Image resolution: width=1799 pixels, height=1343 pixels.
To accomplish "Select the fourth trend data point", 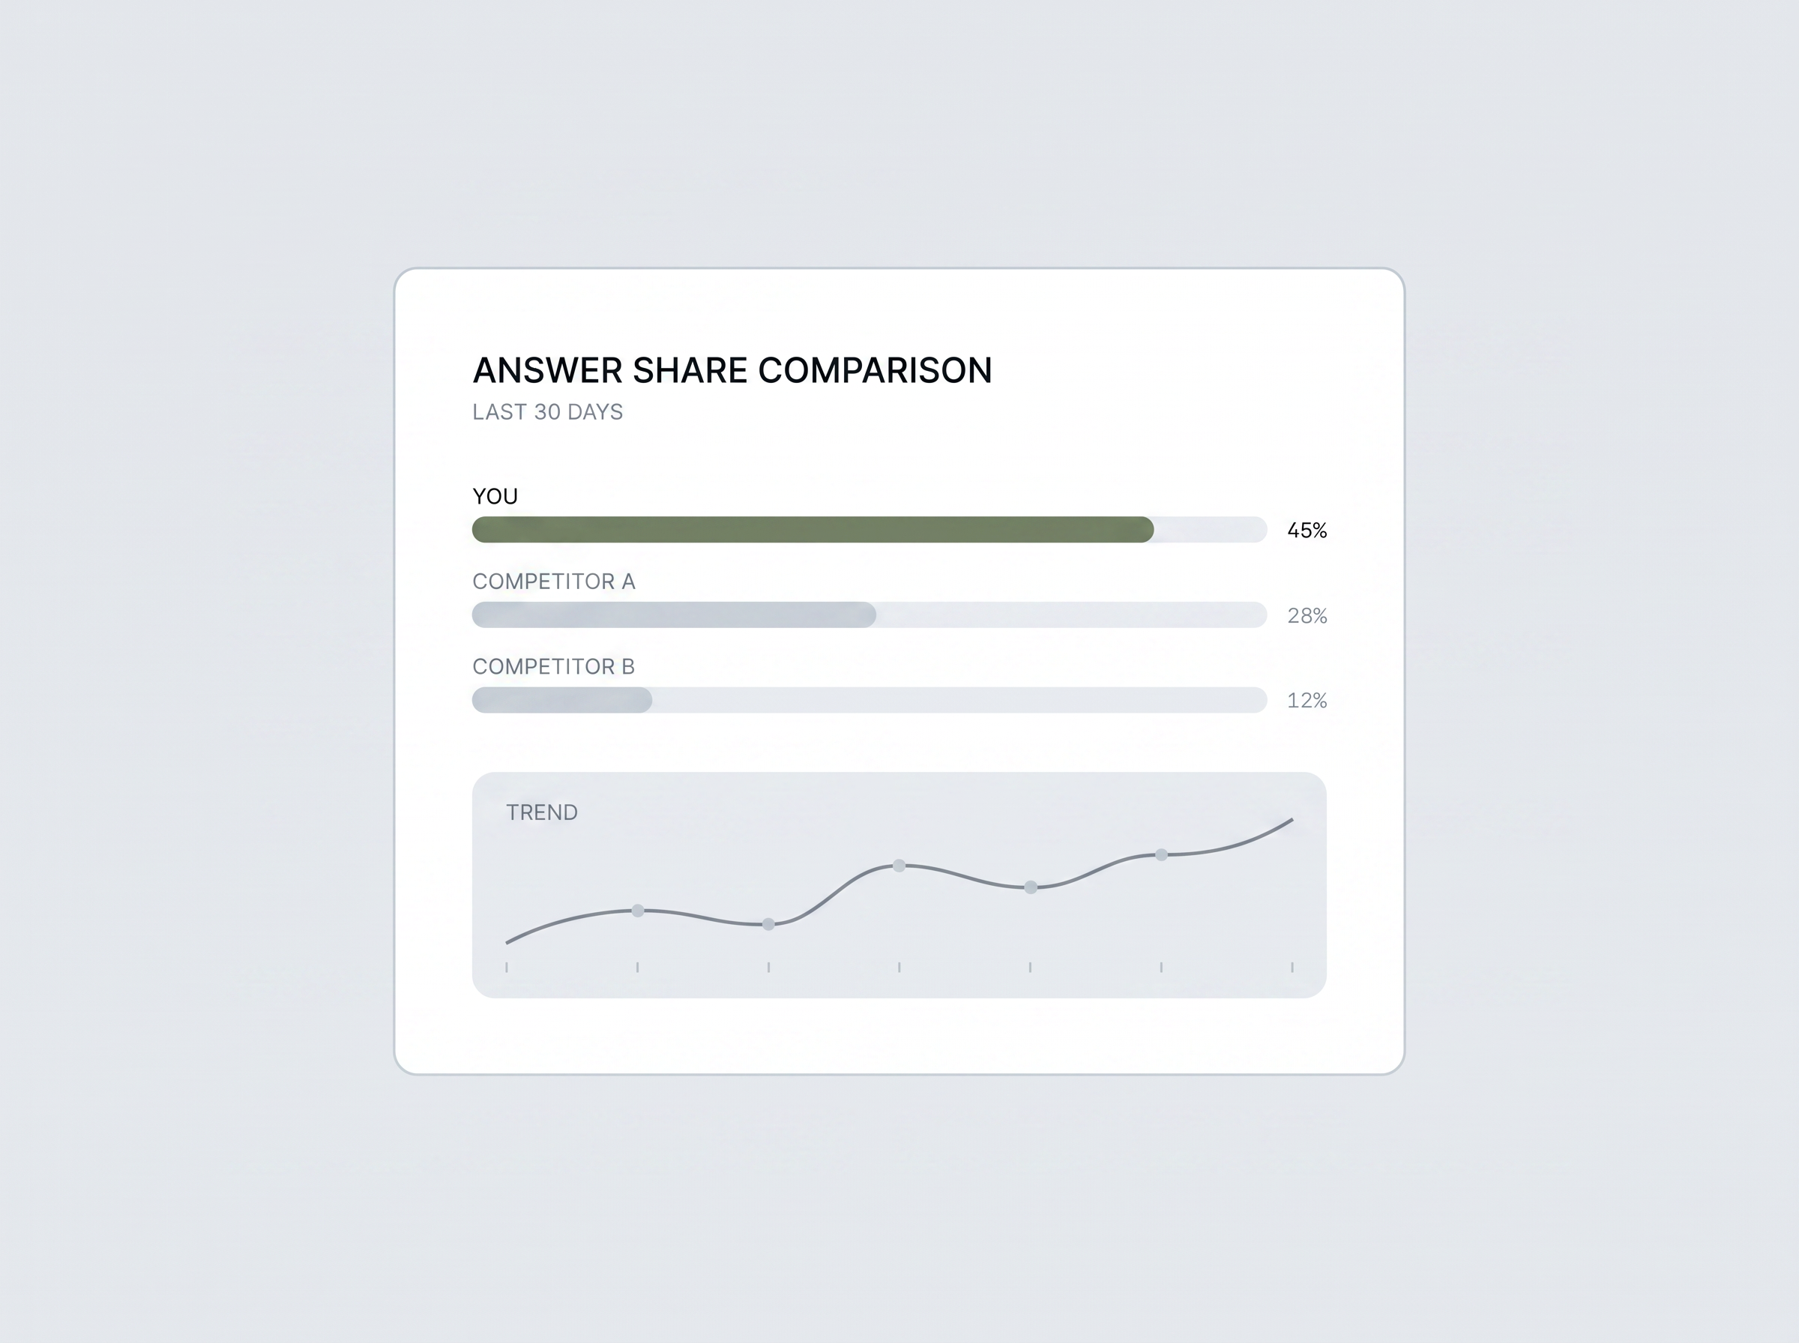I will (1031, 887).
